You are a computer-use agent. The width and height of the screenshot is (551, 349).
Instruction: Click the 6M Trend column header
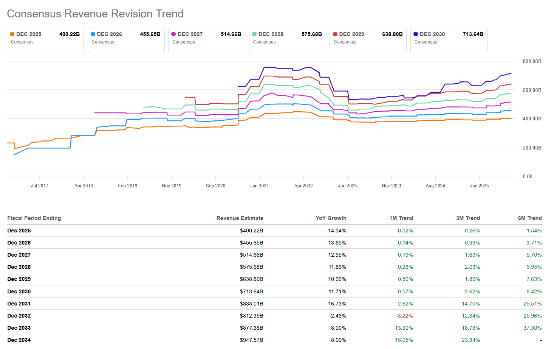point(529,218)
